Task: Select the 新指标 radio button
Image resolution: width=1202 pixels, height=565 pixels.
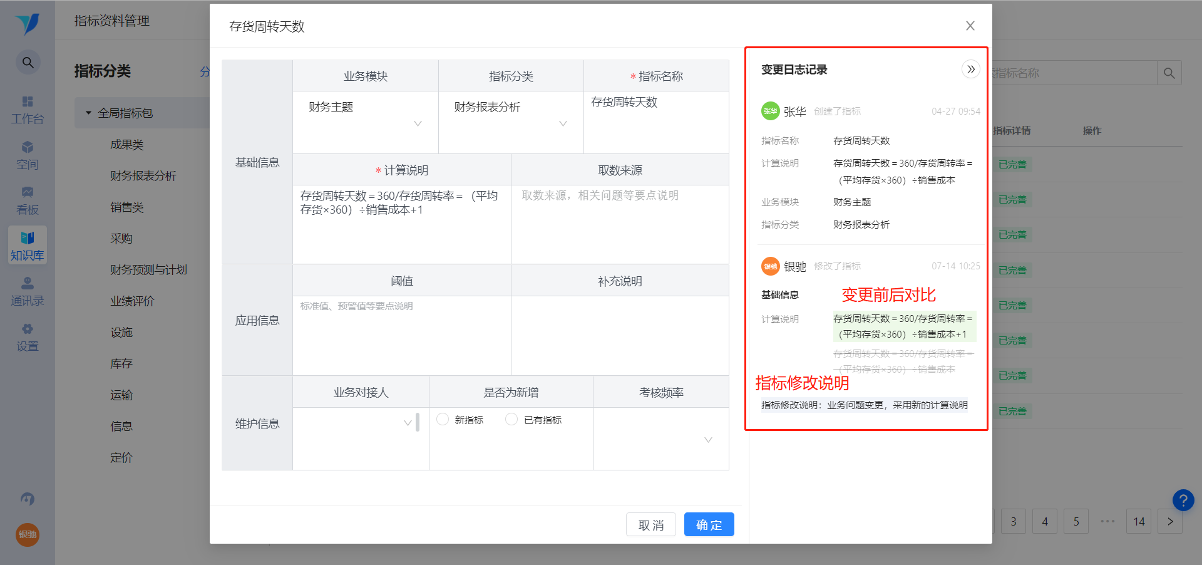Action: click(x=443, y=419)
